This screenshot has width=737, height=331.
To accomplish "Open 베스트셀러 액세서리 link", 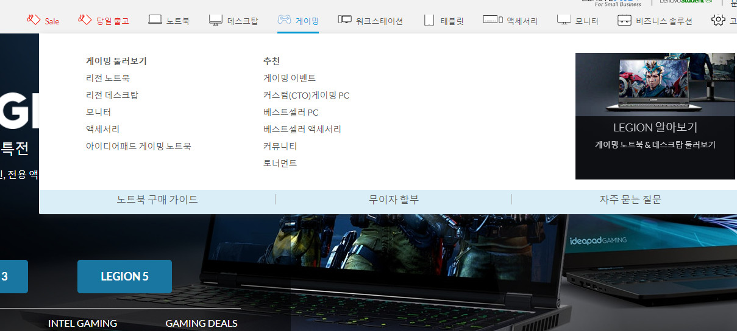I will 302,130.
